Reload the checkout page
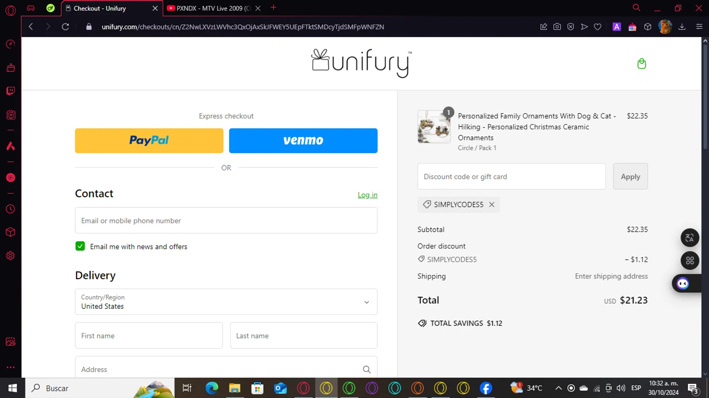 pyautogui.click(x=65, y=27)
